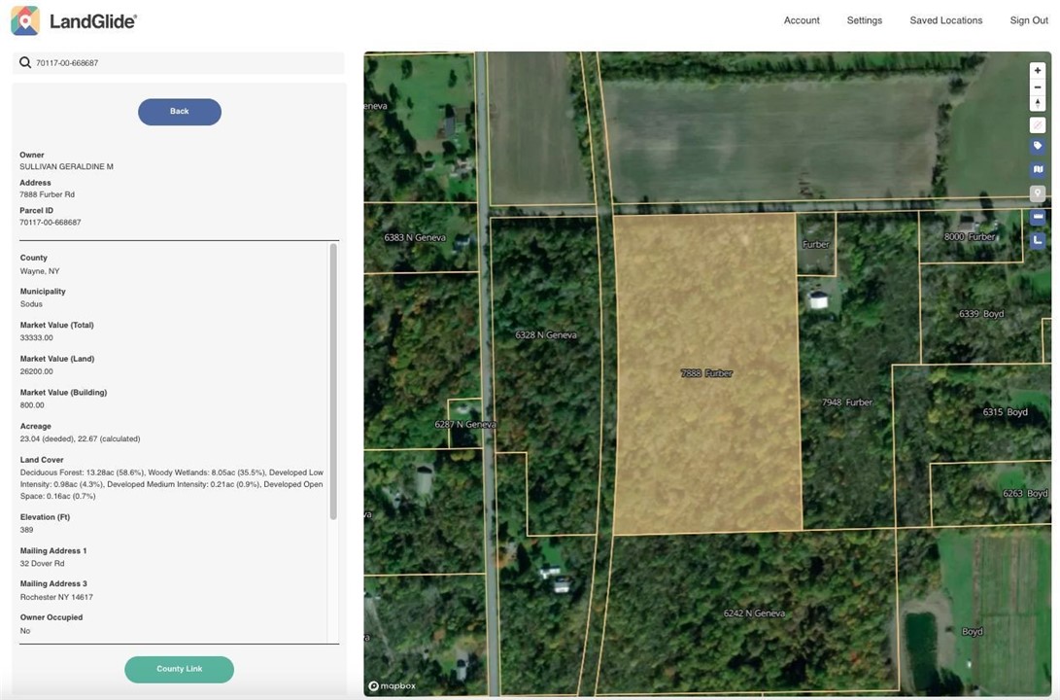Click the location pin map control
The width and height of the screenshot is (1060, 700).
pyautogui.click(x=1037, y=192)
